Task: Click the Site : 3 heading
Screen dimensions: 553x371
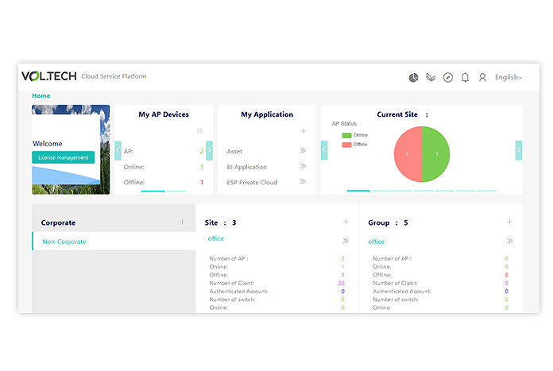Action: tap(220, 222)
